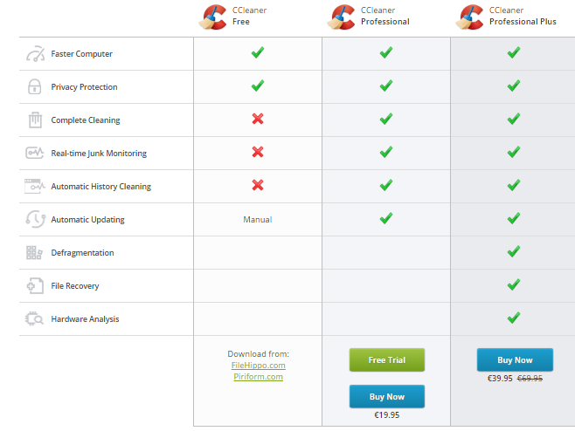Open the Piriform.com download link
The image size is (575, 431).
[x=258, y=376]
